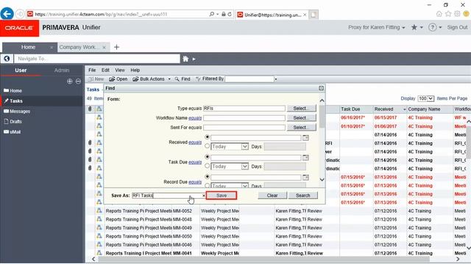
Task: Open the Display items per page dropdown
Action: [x=426, y=98]
